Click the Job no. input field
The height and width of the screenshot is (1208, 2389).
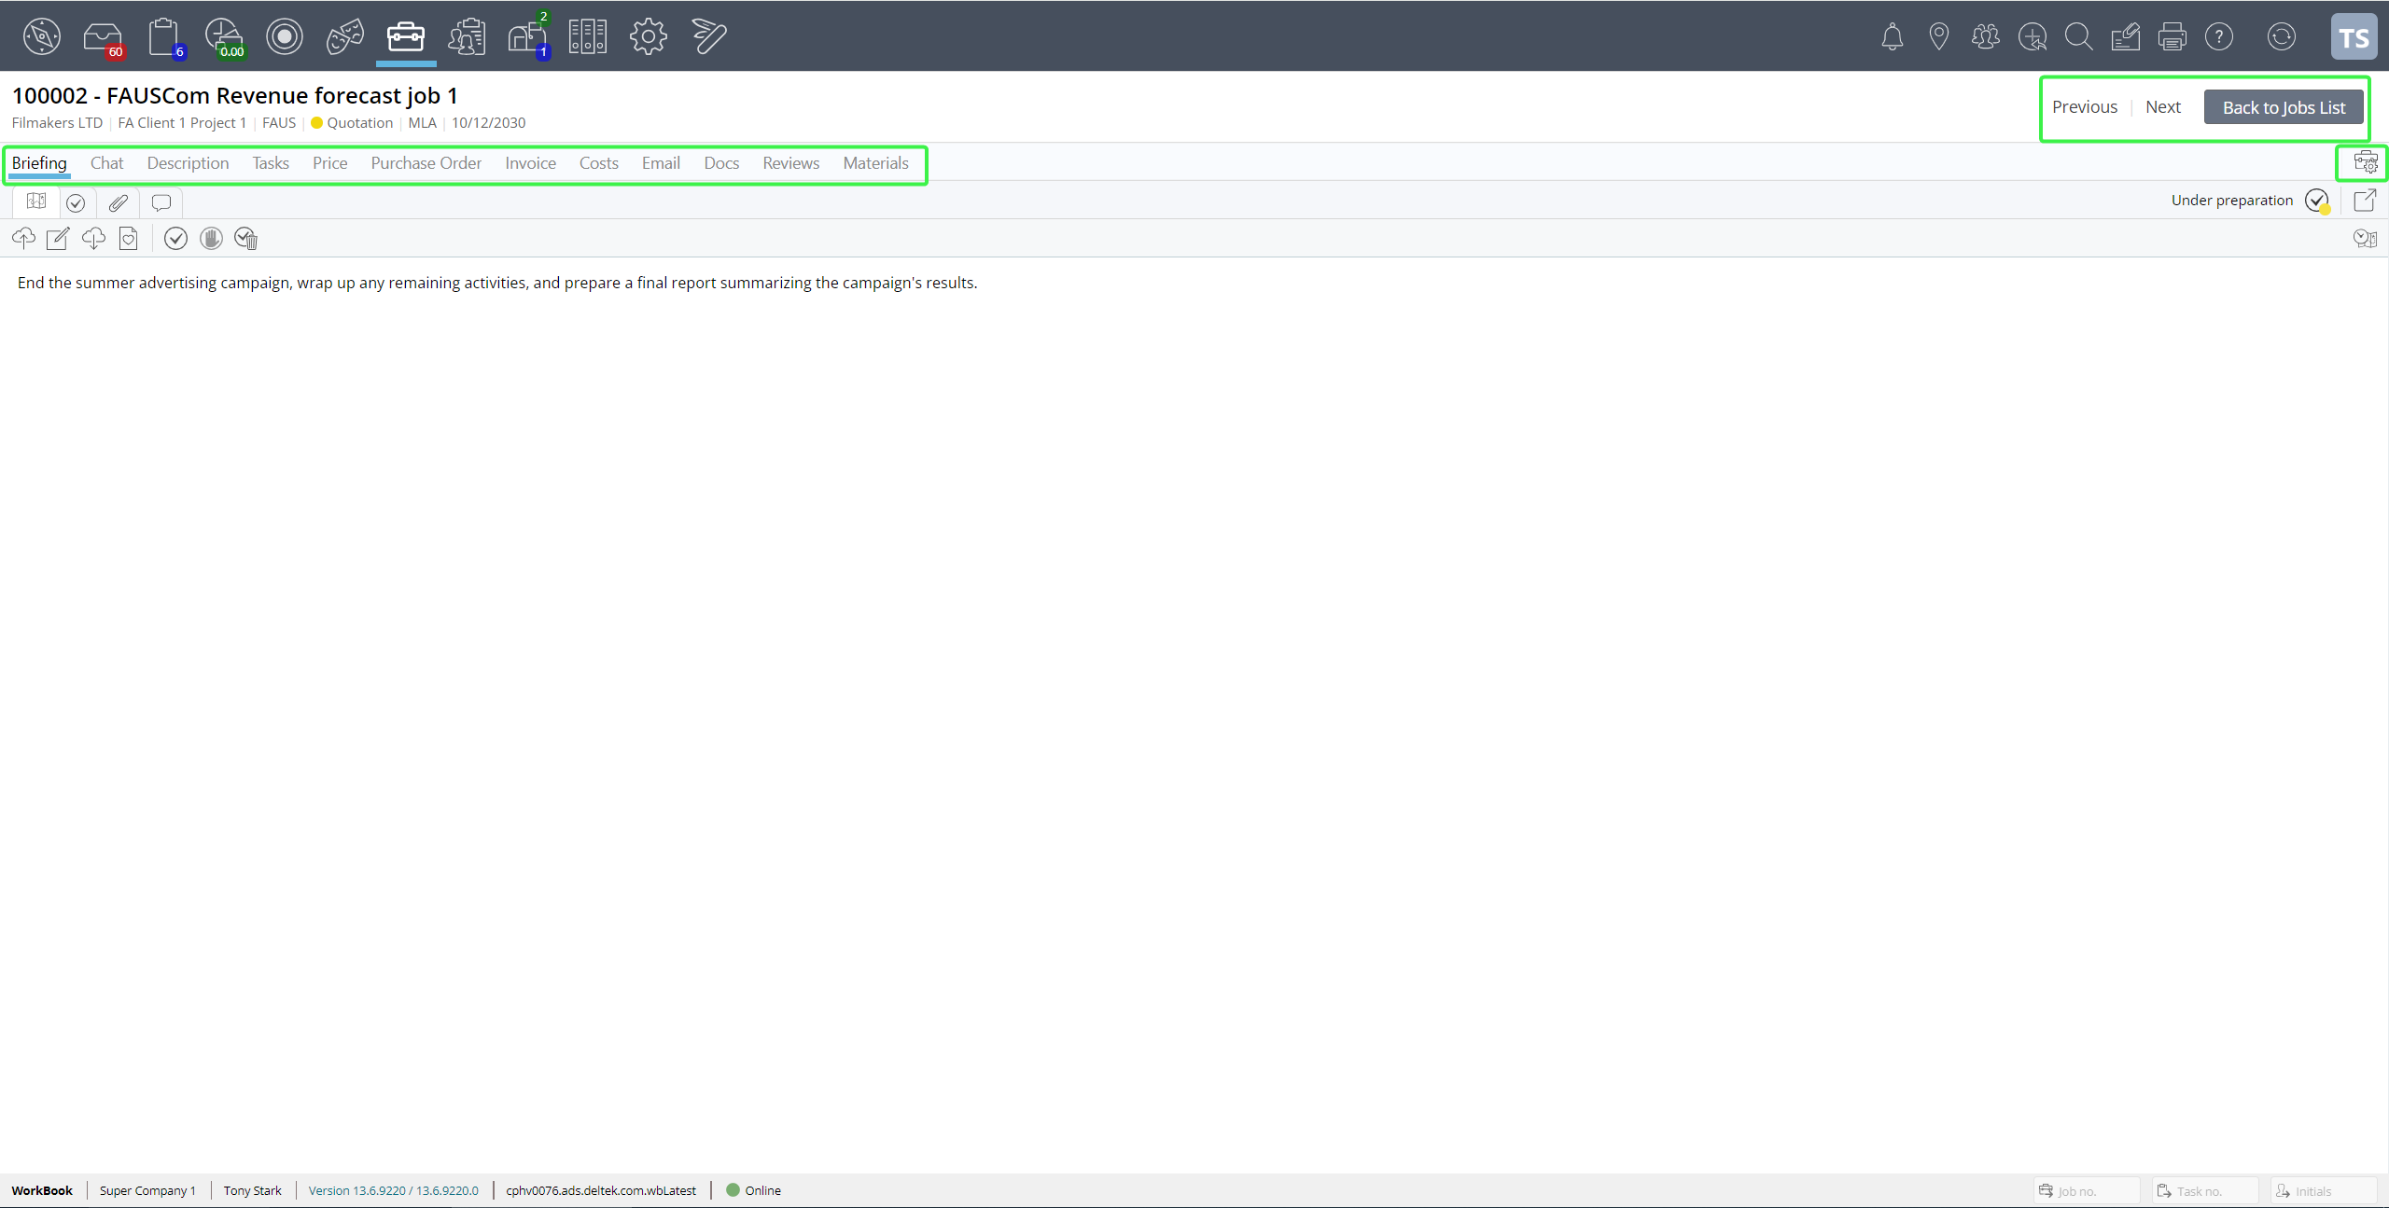point(2087,1190)
